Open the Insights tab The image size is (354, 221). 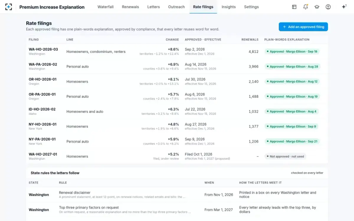point(229,7)
